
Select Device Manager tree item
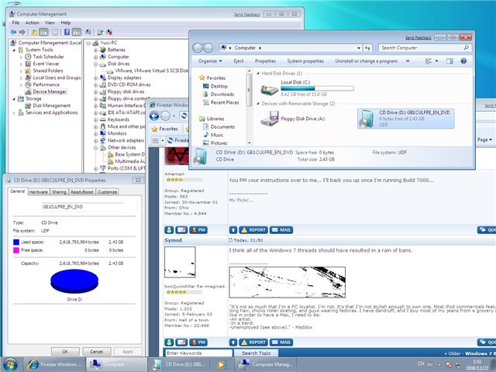pyautogui.click(x=50, y=91)
